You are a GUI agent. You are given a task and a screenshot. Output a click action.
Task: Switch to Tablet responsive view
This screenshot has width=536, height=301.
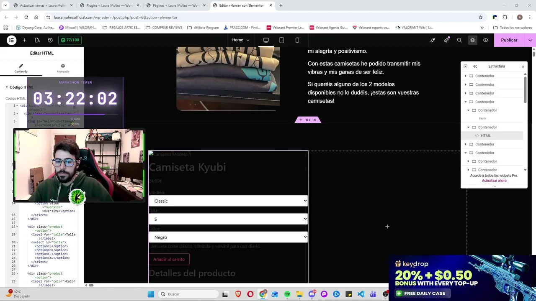(x=281, y=40)
